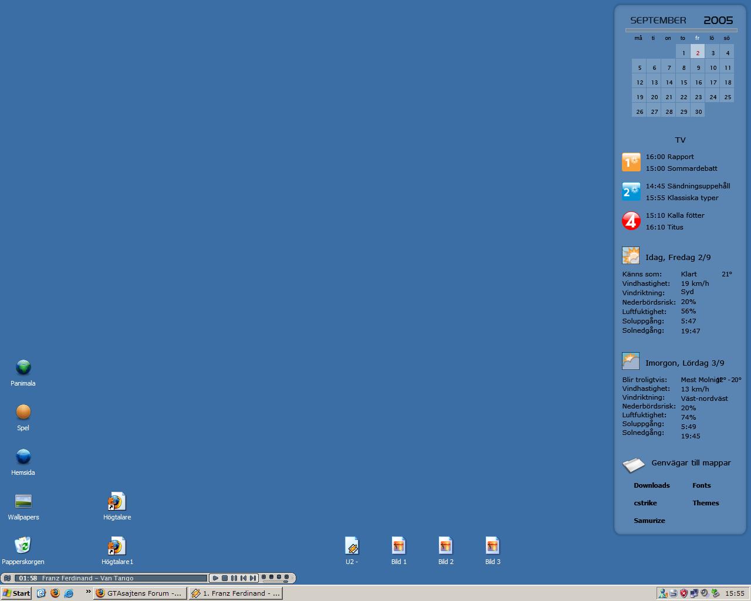Click play in the mini player
This screenshot has height=601, width=751.
tap(215, 578)
